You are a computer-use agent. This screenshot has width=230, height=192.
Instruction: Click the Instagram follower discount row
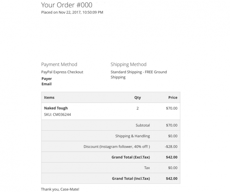111,146
